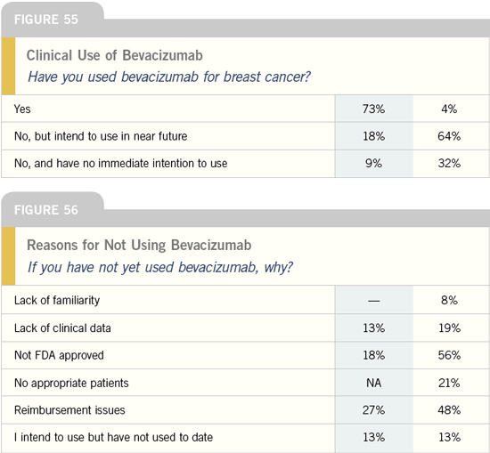Screen dimensions: 490x453
Task: Click the dash cell in Lack of familiarity row
Action: [374, 301]
